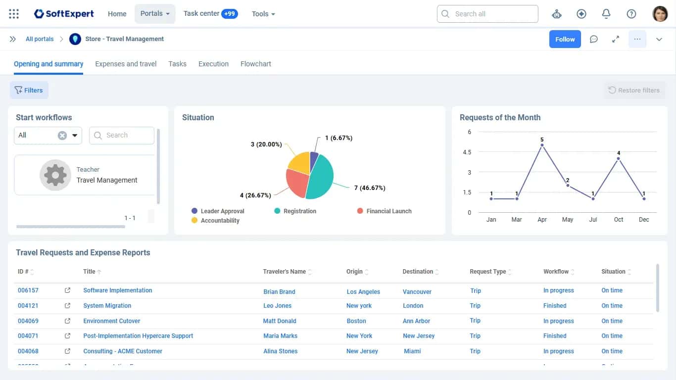Click the Travel Management portal pin icon
The width and height of the screenshot is (676, 380).
point(75,39)
